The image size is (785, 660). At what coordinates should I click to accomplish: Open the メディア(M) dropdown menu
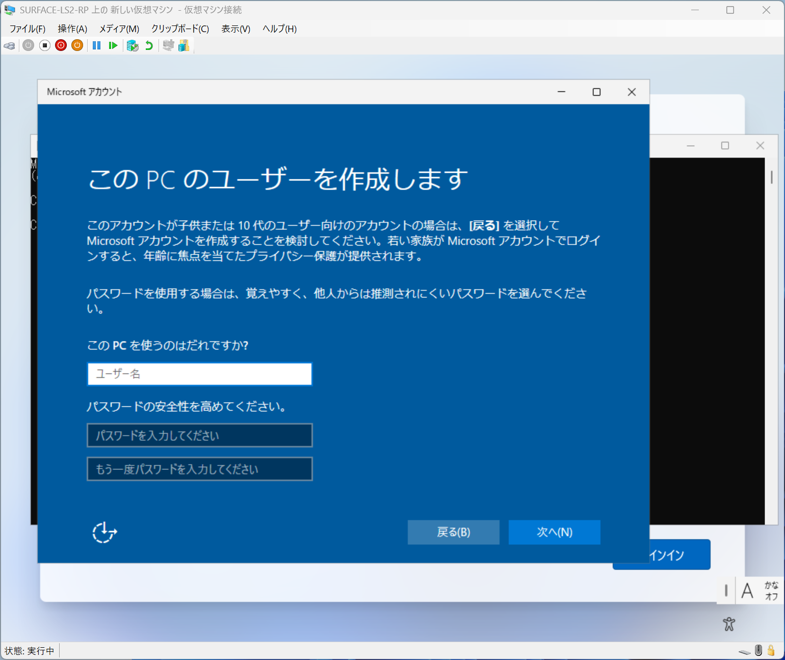pos(119,29)
